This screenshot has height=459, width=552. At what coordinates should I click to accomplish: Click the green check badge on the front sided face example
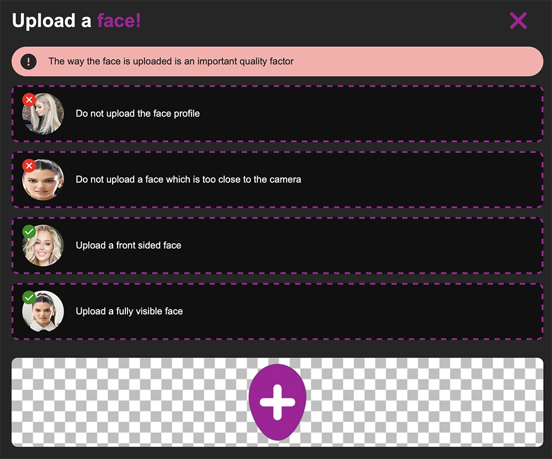(x=29, y=232)
